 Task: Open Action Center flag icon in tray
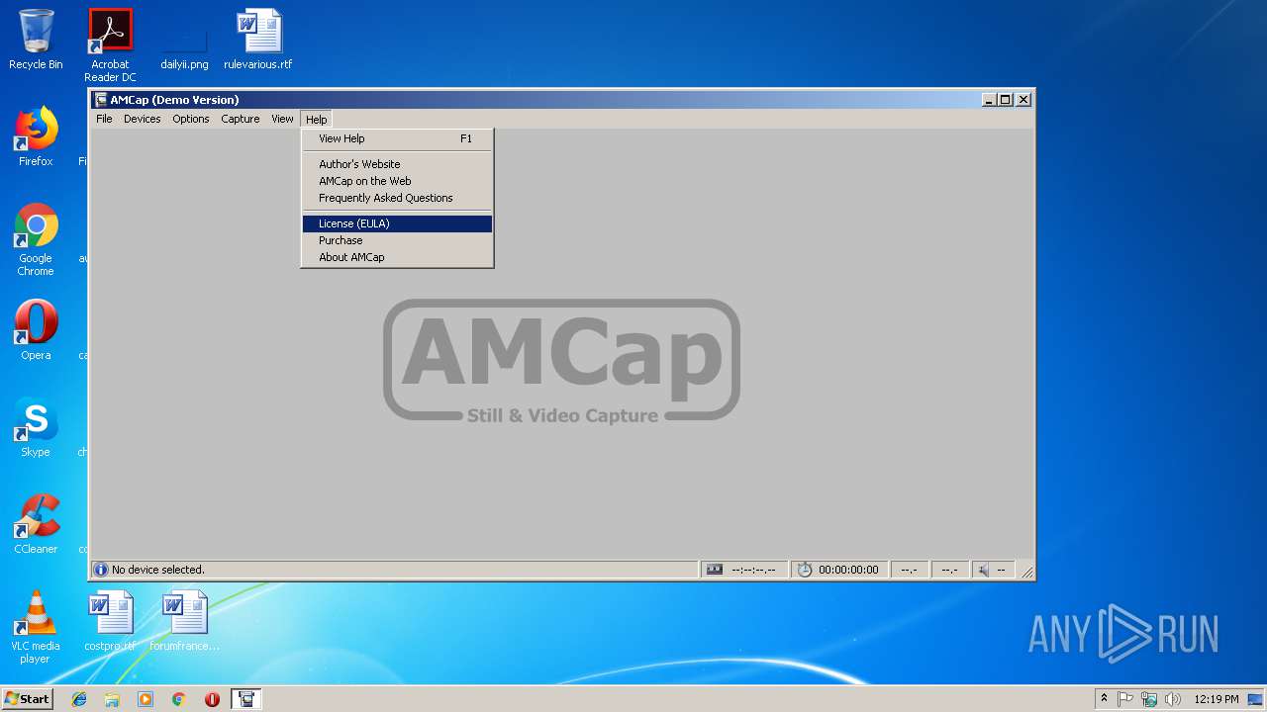coord(1125,699)
